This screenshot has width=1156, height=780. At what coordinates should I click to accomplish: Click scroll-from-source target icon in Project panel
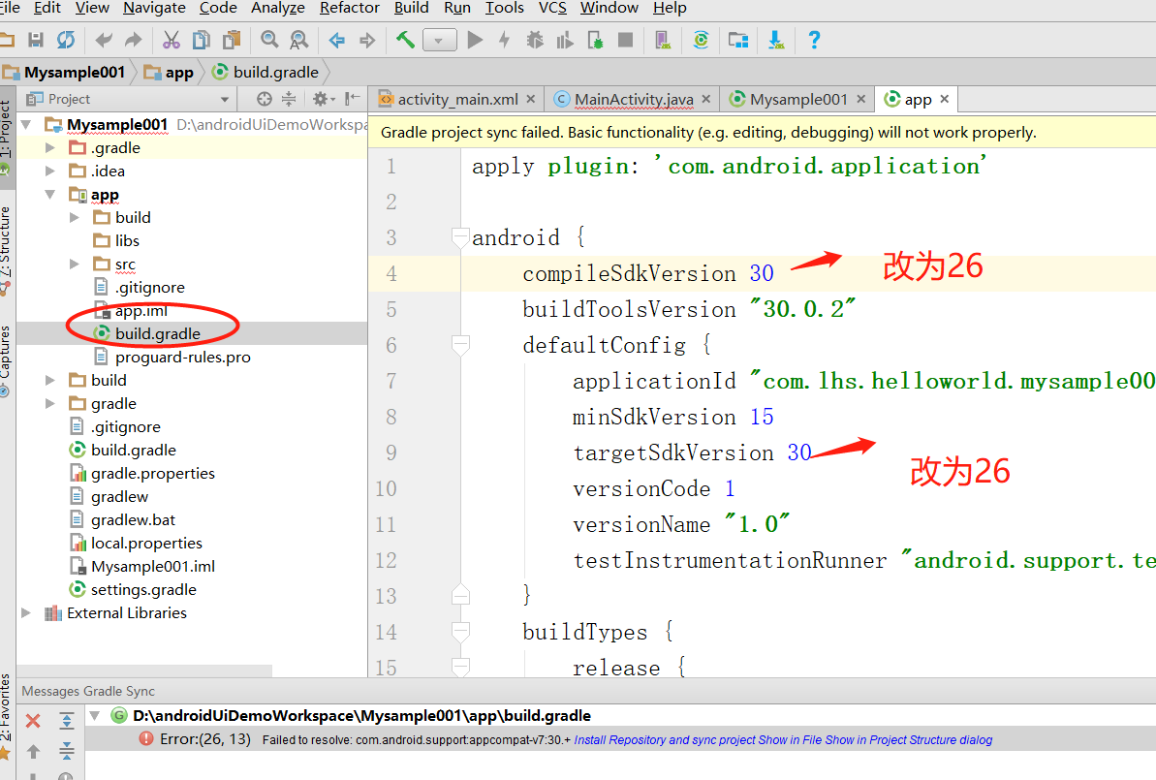[x=264, y=99]
